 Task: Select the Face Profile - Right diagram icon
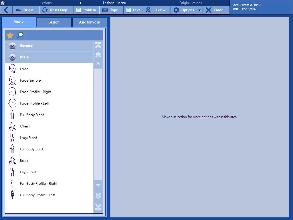coord(12,92)
